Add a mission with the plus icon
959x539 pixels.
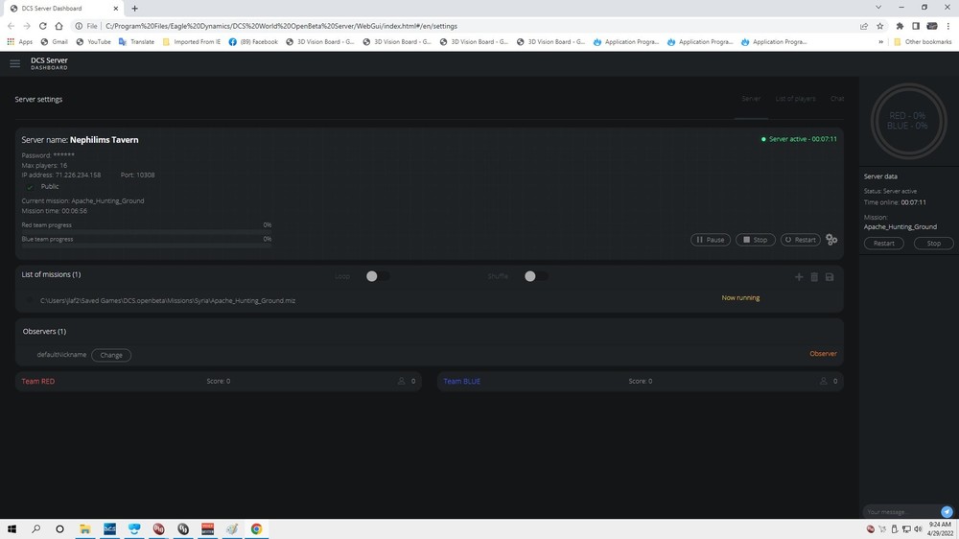799,277
